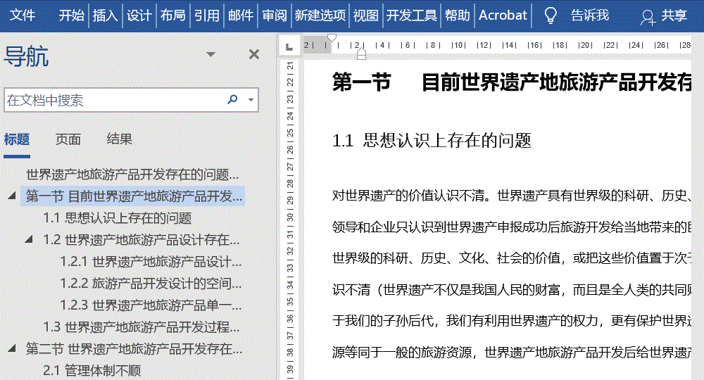Close the 导航 navigation pane
The height and width of the screenshot is (380, 704).
[x=254, y=54]
